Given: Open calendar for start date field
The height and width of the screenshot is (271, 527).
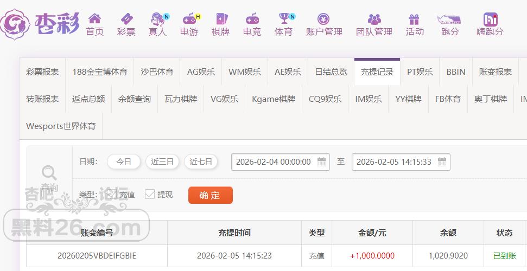Looking at the screenshot, I should click(322, 162).
